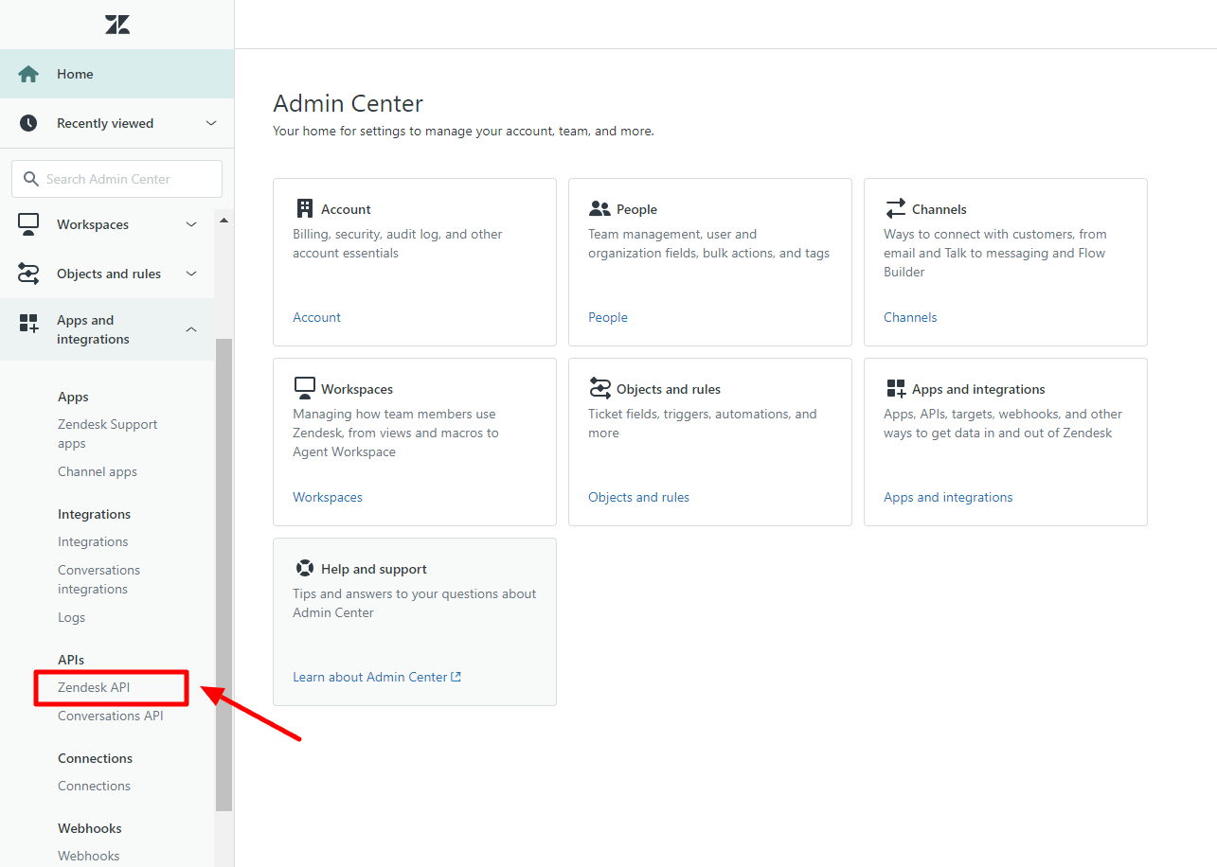Click the Channels card title

click(940, 209)
